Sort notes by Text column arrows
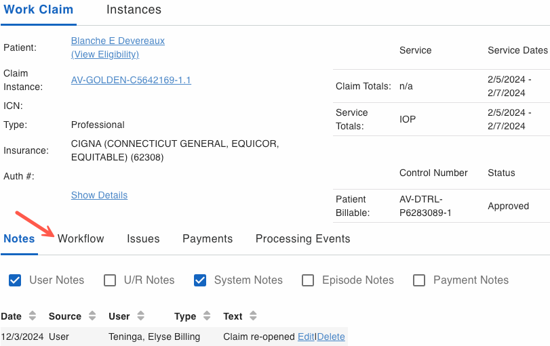 pos(253,316)
